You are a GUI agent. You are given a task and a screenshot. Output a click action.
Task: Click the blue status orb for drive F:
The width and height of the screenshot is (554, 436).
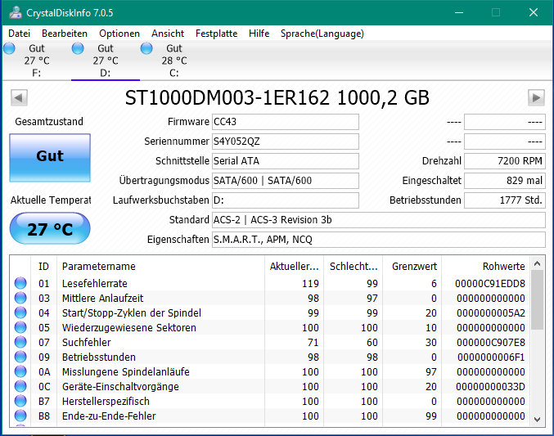pos(10,48)
